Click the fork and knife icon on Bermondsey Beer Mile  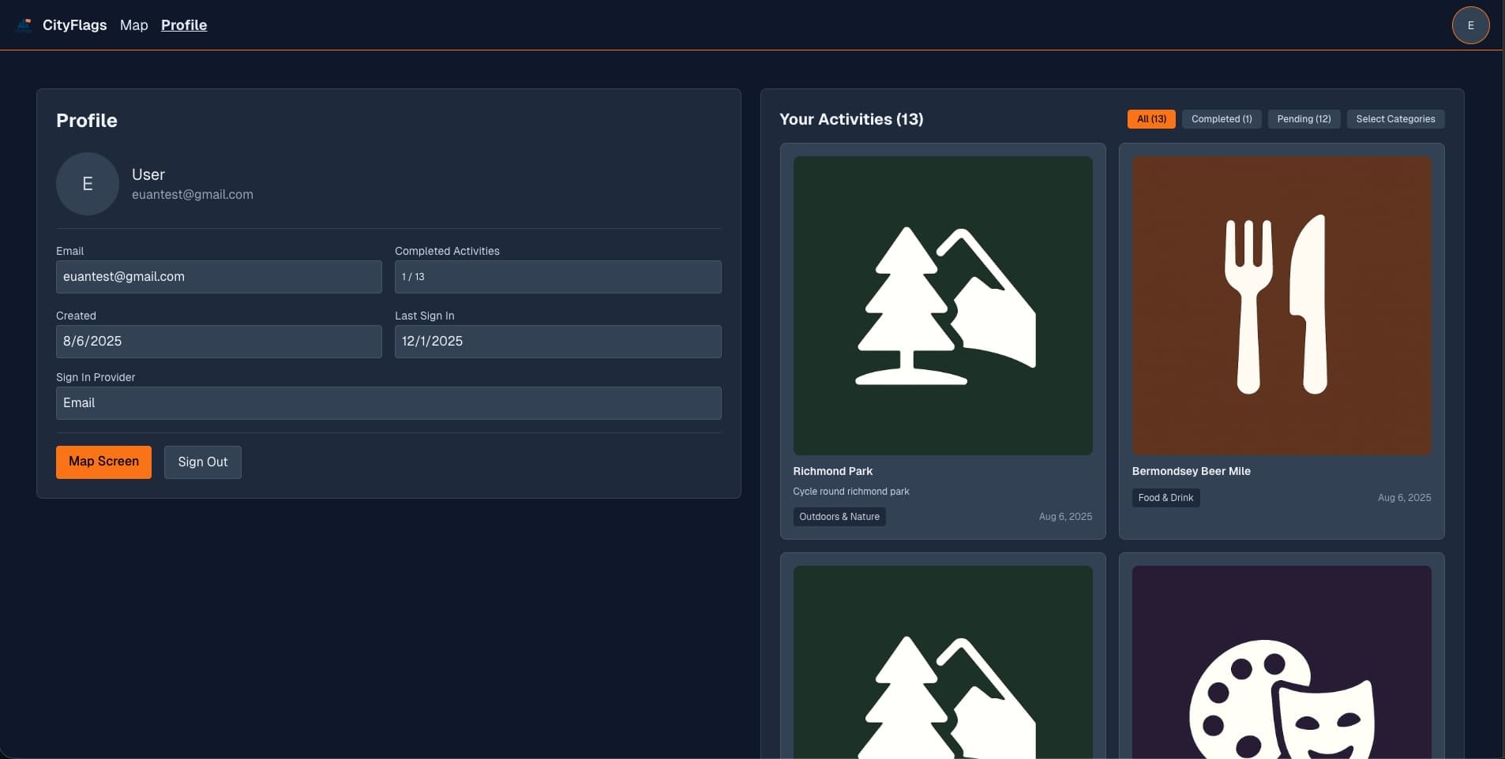point(1280,305)
